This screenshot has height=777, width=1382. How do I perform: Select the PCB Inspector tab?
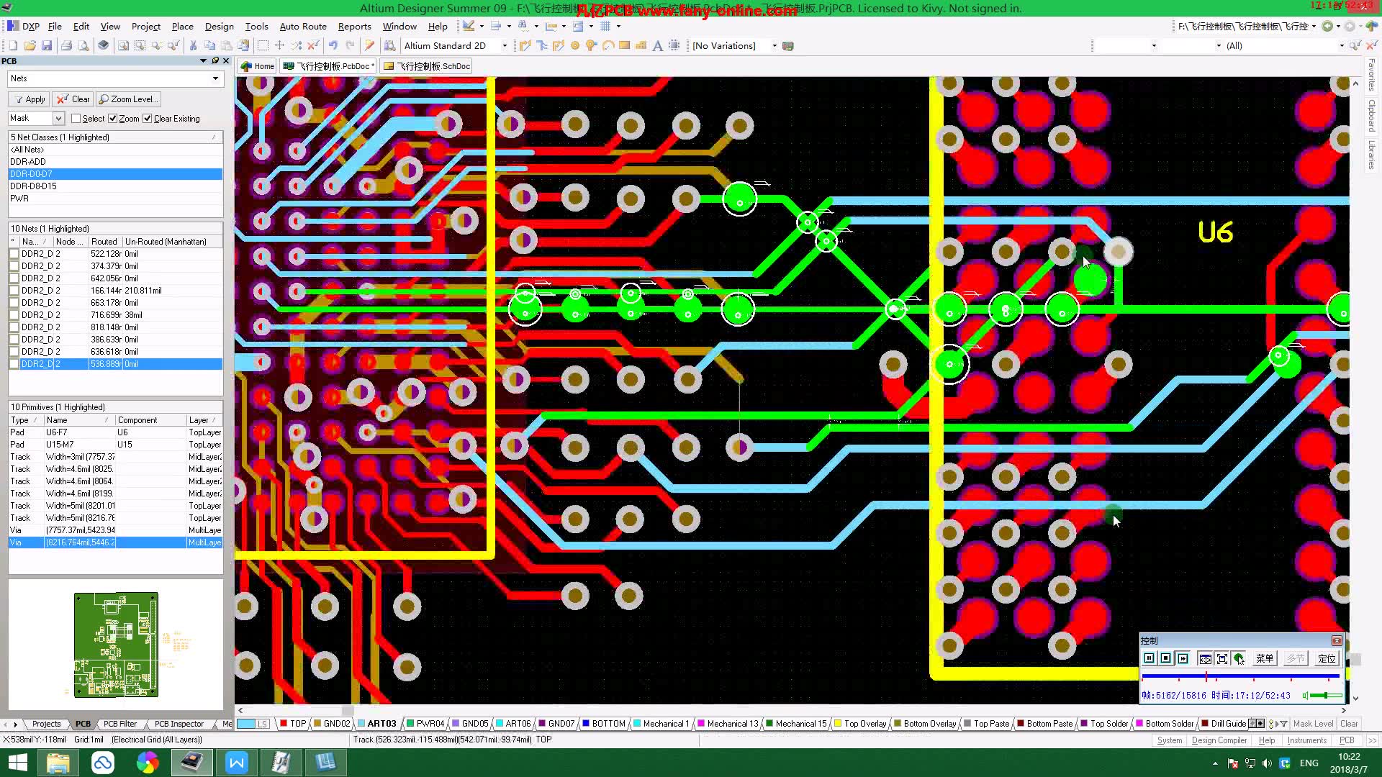point(178,723)
